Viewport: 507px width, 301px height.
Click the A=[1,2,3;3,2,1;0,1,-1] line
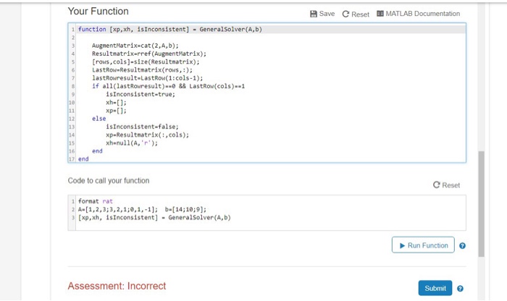pos(142,209)
